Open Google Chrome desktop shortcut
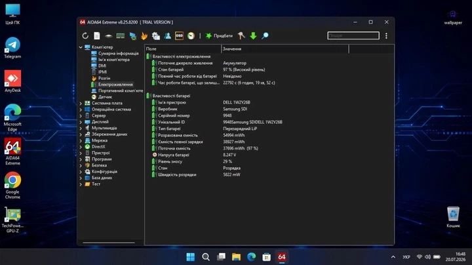This screenshot has height=265, width=472. [12, 185]
